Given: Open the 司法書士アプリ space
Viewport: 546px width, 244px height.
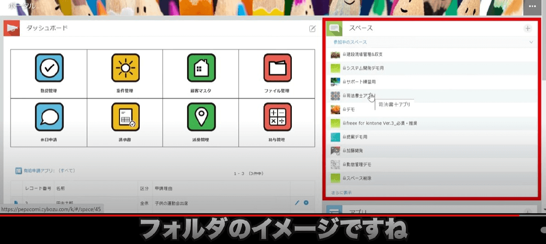Looking at the screenshot, I should (358, 96).
